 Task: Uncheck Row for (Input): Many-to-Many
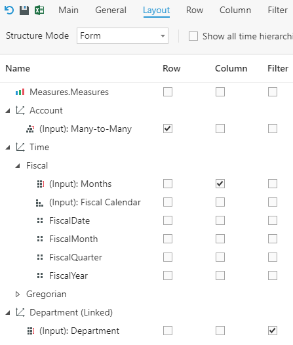168,129
